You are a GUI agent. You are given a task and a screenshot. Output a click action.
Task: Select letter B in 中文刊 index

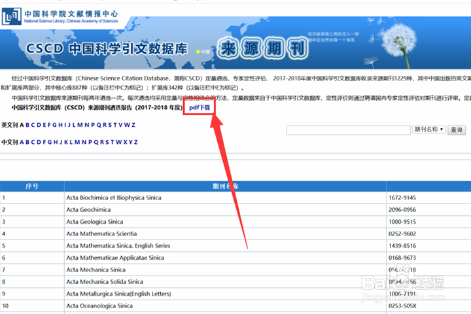pyautogui.click(x=27, y=142)
